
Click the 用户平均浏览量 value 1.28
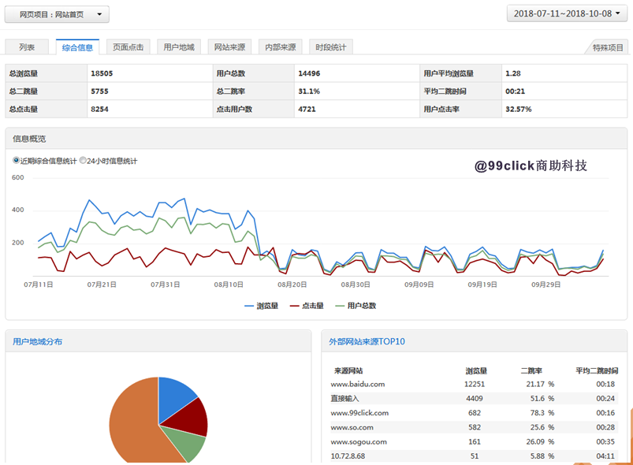(x=513, y=73)
